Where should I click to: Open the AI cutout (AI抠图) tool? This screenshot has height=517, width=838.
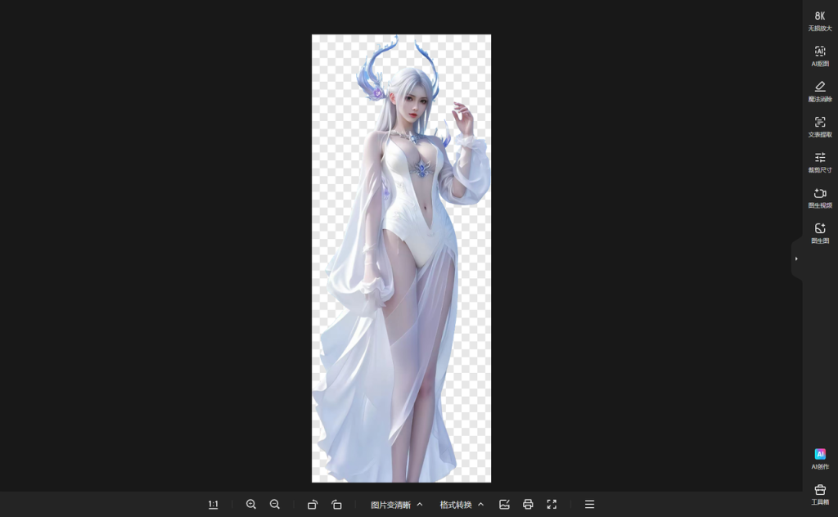[820, 56]
